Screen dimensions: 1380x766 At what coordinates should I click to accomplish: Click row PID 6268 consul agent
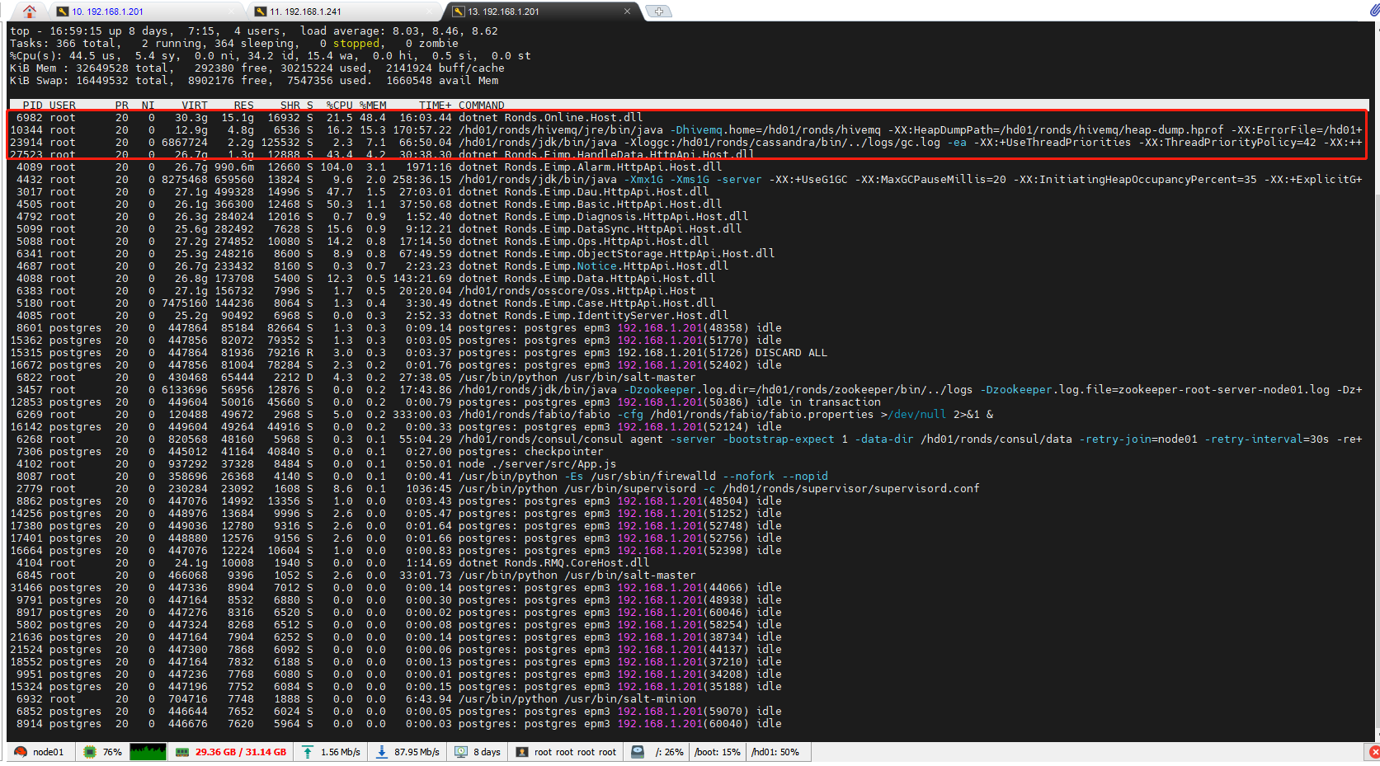(x=686, y=439)
